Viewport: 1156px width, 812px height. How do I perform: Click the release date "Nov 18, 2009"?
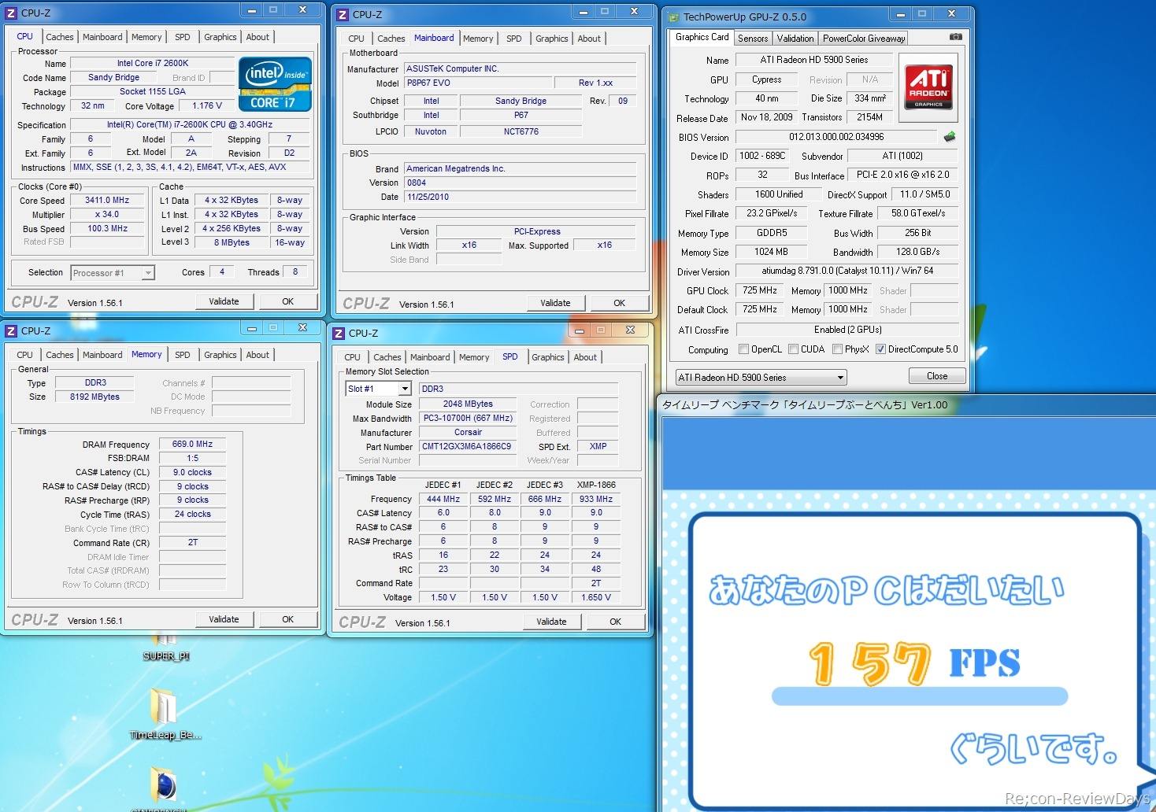[x=766, y=117]
